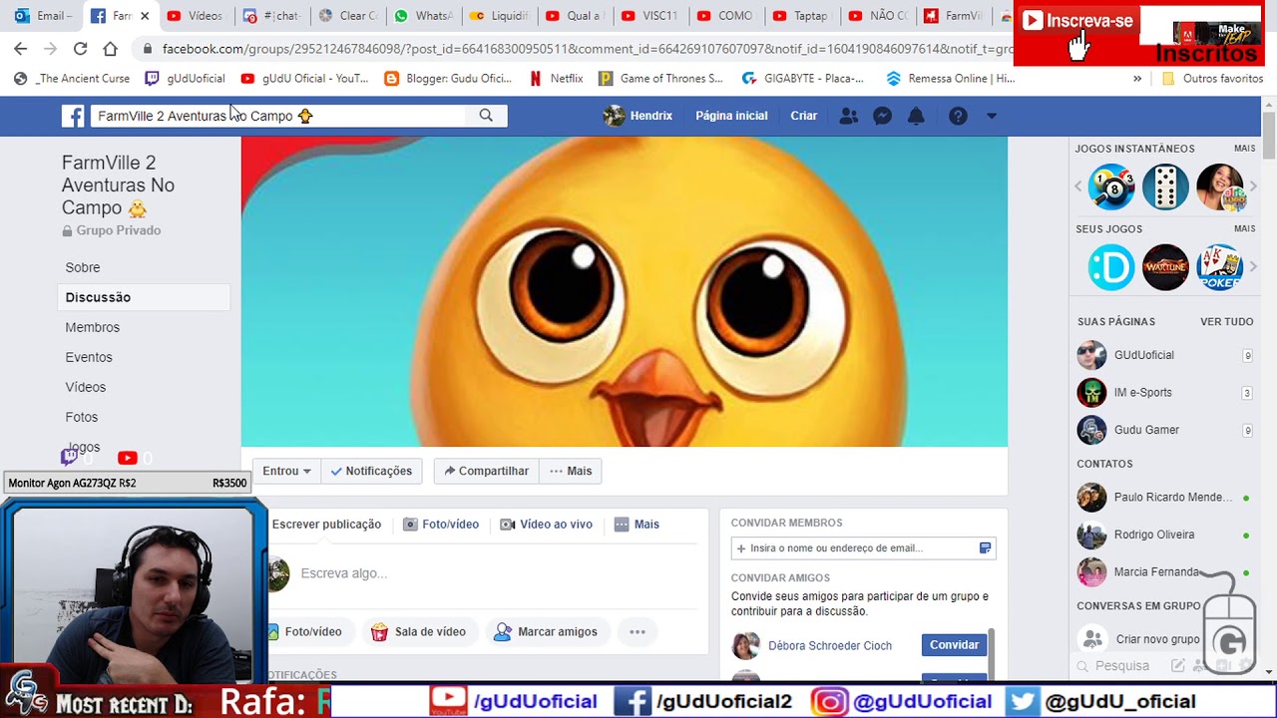Close the Facebook FarmVille browser tab
The image size is (1277, 718).
pos(145,16)
